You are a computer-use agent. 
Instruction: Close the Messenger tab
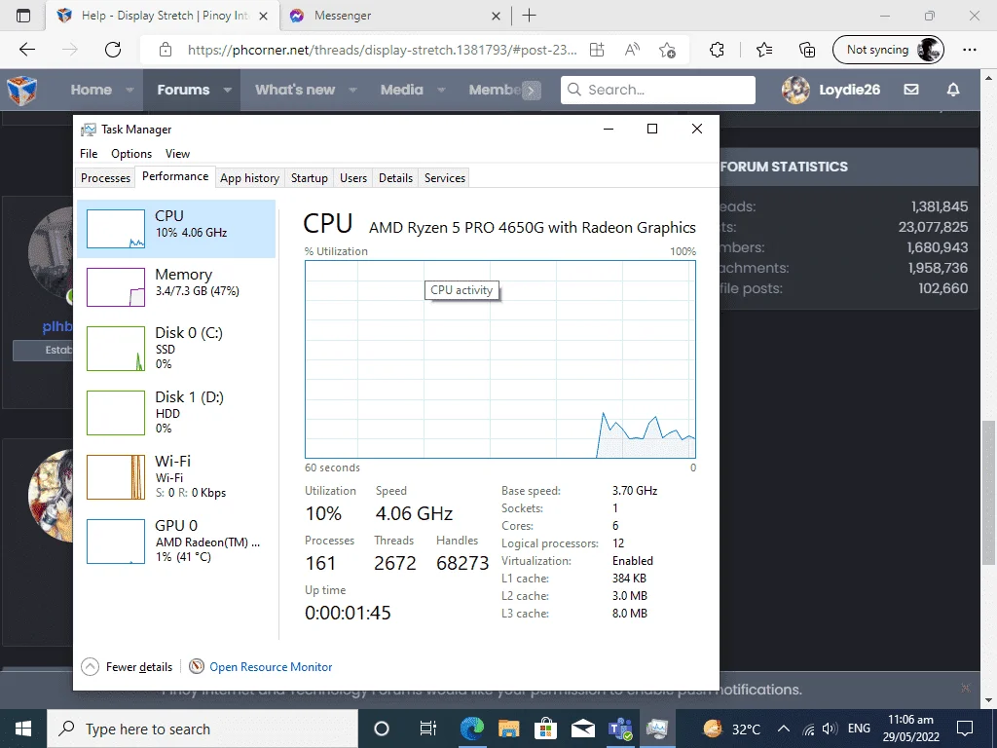point(496,16)
